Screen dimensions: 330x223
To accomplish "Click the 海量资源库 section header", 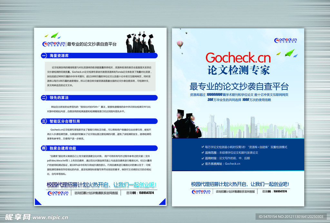I will click(99, 55).
